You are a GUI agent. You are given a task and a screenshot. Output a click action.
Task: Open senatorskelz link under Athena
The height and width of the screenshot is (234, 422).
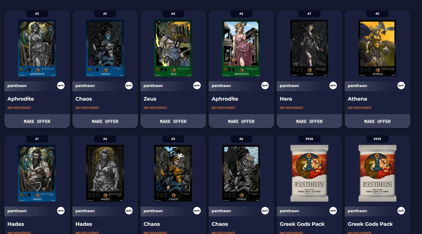[360, 108]
